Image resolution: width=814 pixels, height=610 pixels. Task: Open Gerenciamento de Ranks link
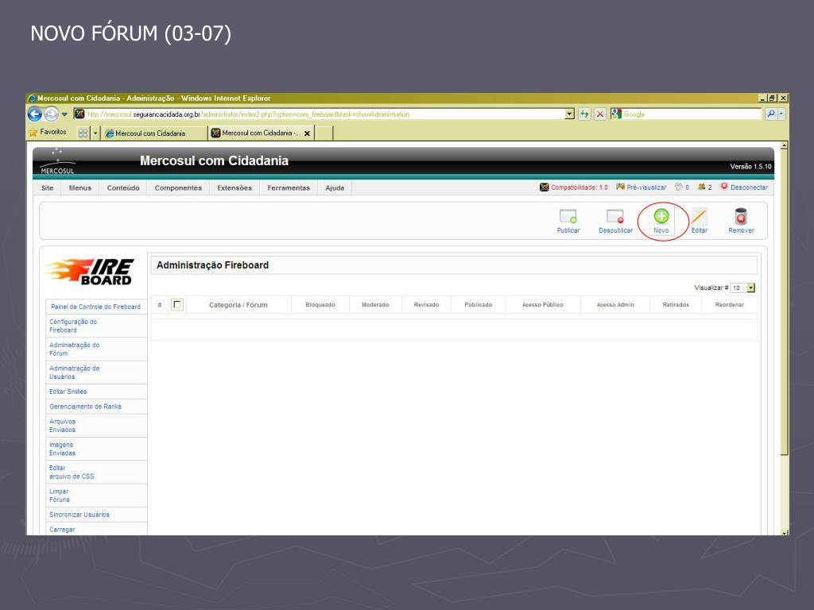coord(85,407)
